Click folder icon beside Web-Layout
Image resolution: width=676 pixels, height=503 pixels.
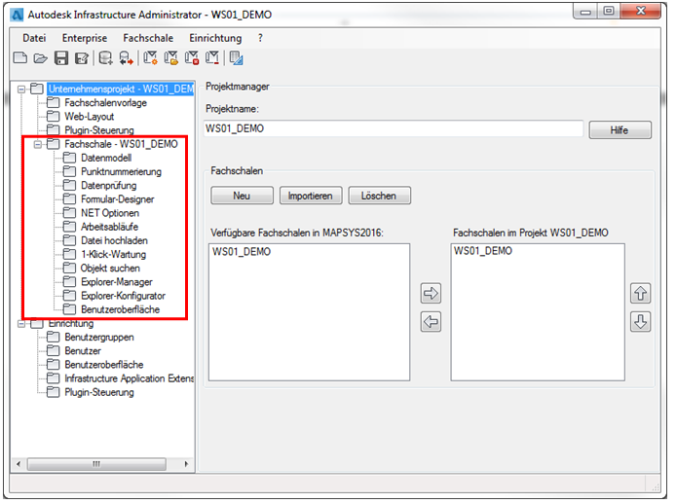(53, 117)
